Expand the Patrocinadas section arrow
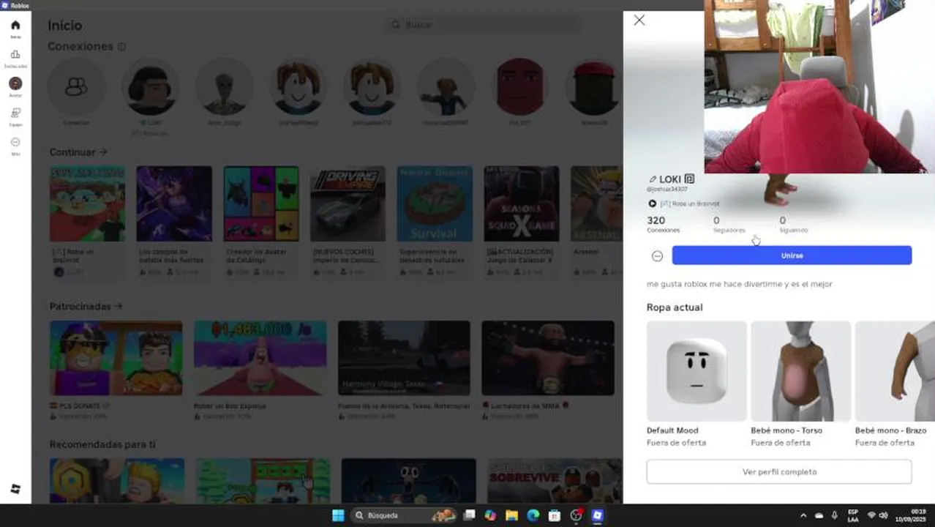Image resolution: width=935 pixels, height=527 pixels. 119,307
